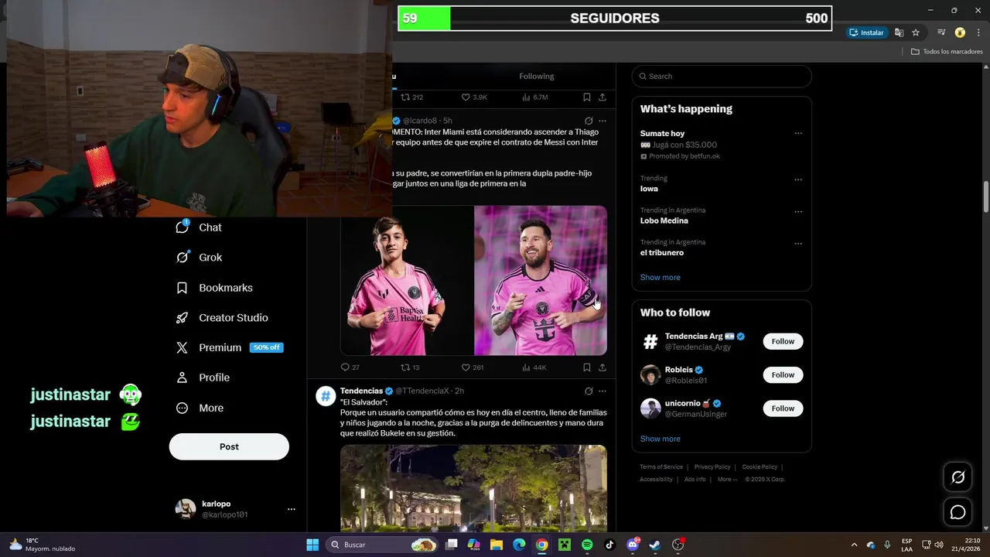Ask Grok about the @icardo8 tweet
The image size is (990, 557).
click(x=589, y=121)
